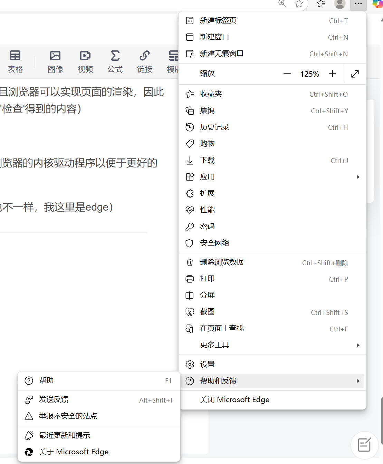Image resolution: width=383 pixels, height=464 pixels.
Task: Increase zoom with the plus button
Action: tap(332, 74)
